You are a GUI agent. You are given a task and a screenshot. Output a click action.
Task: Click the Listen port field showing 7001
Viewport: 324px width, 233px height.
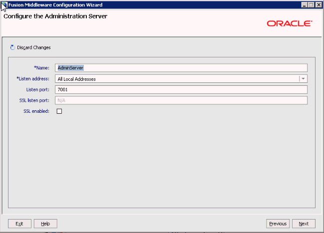pyautogui.click(x=181, y=90)
